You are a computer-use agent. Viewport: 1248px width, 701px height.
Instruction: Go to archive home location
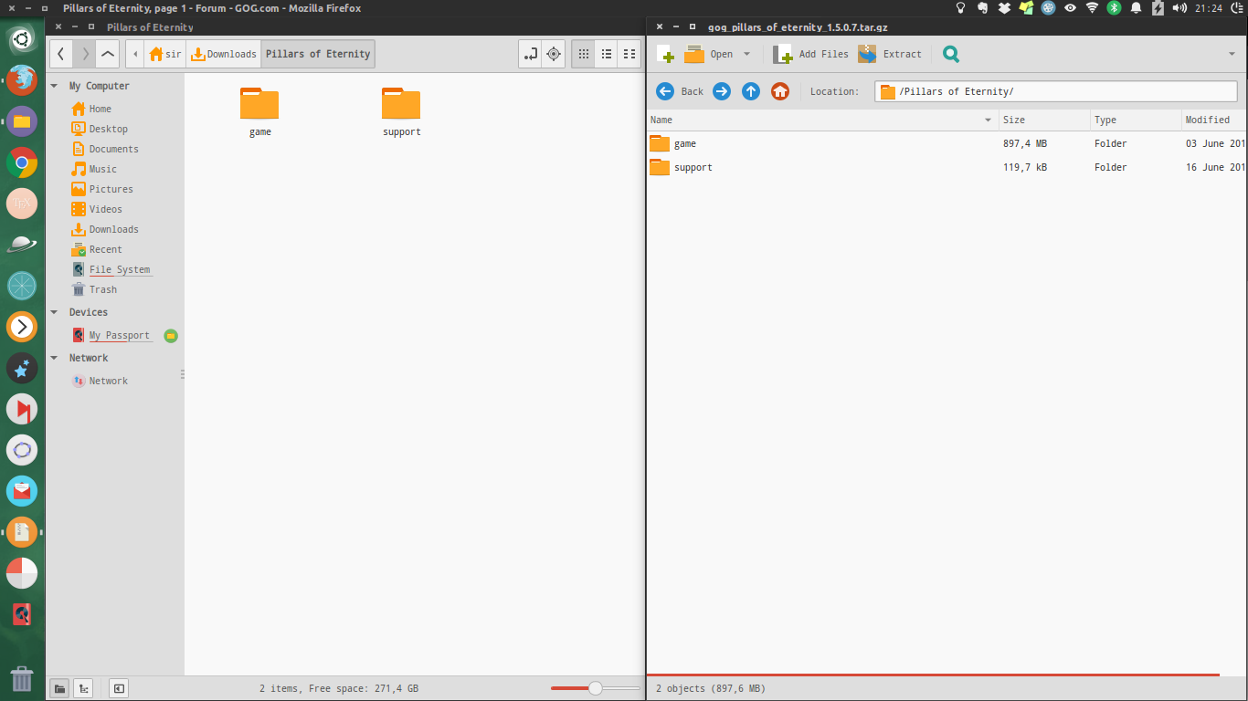click(x=780, y=91)
